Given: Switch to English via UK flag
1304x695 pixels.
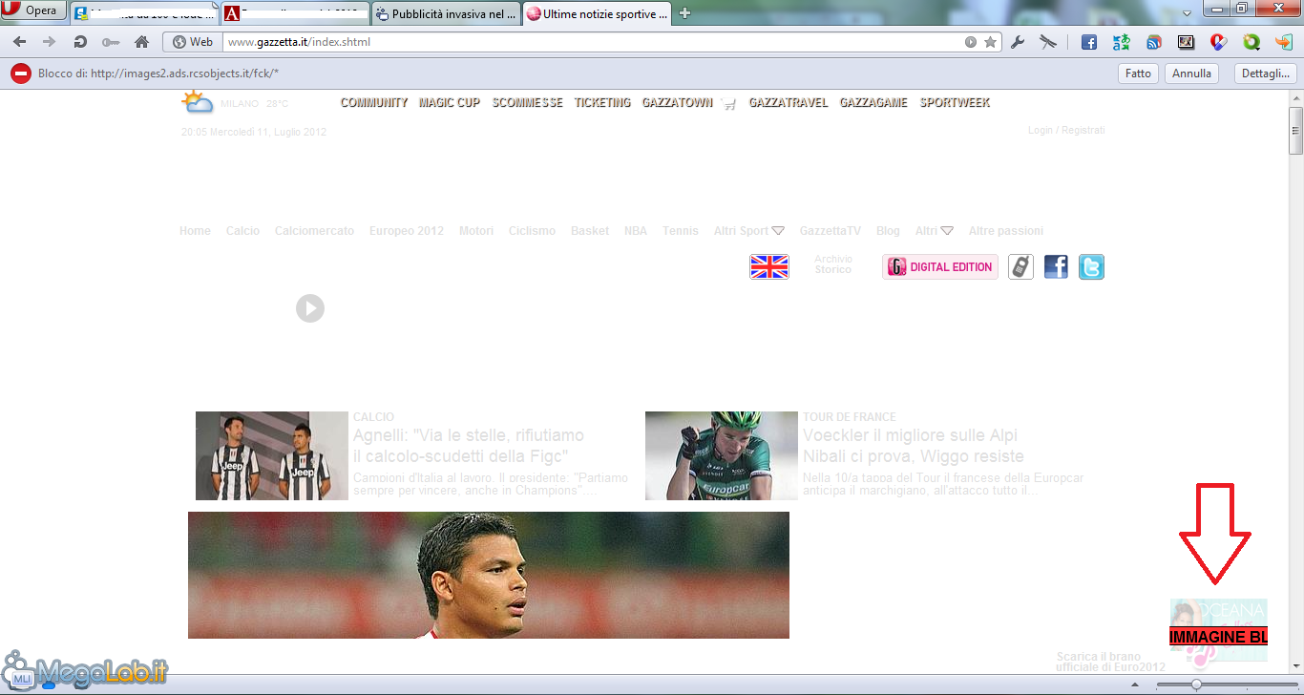Looking at the screenshot, I should coord(769,267).
